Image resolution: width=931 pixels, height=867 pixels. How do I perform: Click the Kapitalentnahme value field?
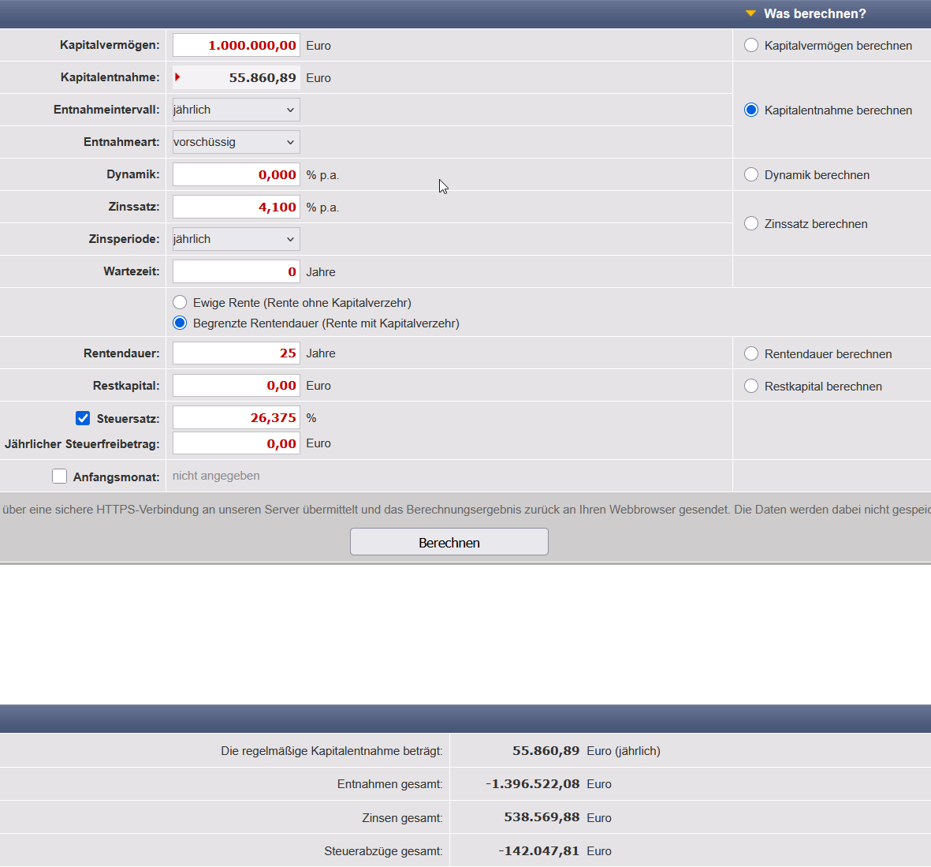[236, 77]
